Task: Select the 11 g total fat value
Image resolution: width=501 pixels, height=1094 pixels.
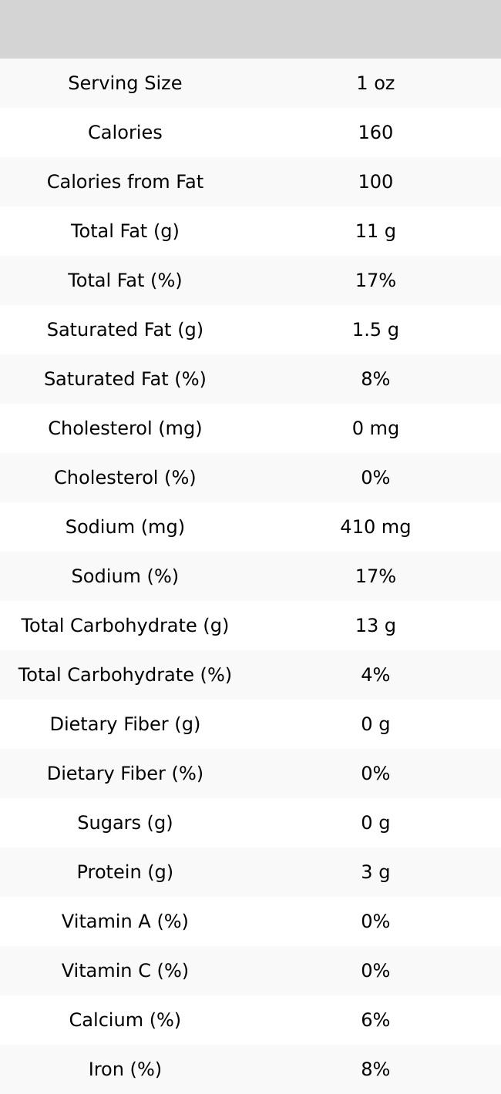Action: pos(375,231)
